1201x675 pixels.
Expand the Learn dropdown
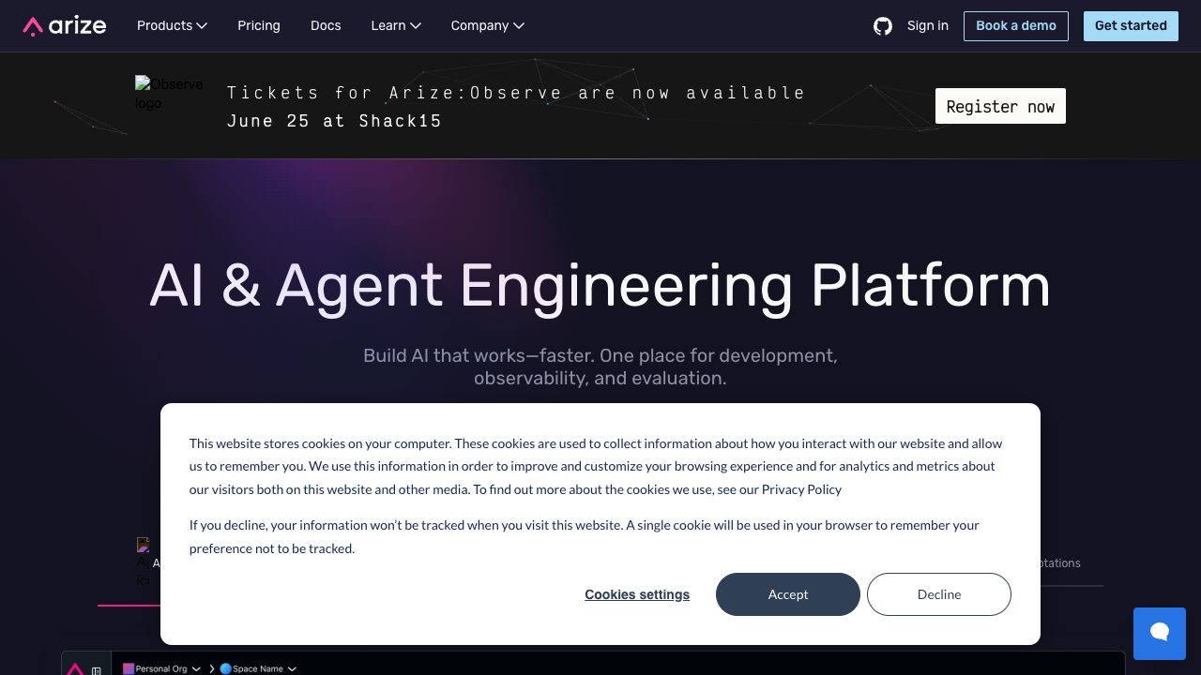395,25
